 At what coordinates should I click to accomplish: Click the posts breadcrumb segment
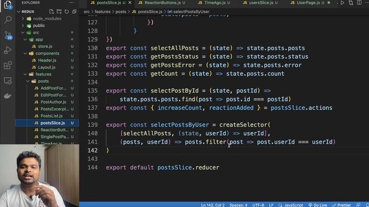(121, 11)
